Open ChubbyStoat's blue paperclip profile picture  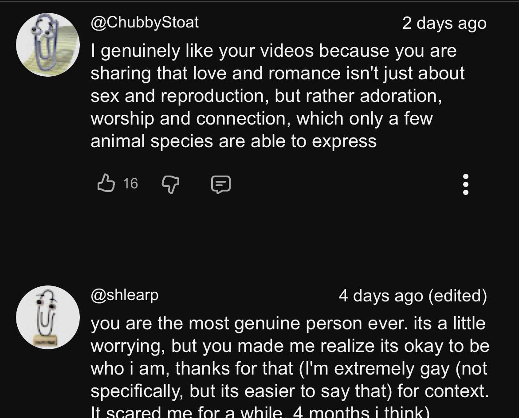tap(47, 45)
